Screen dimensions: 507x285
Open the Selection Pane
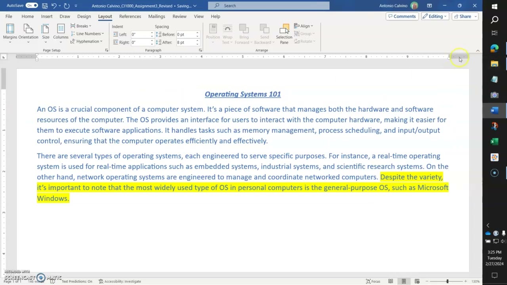pos(284,34)
